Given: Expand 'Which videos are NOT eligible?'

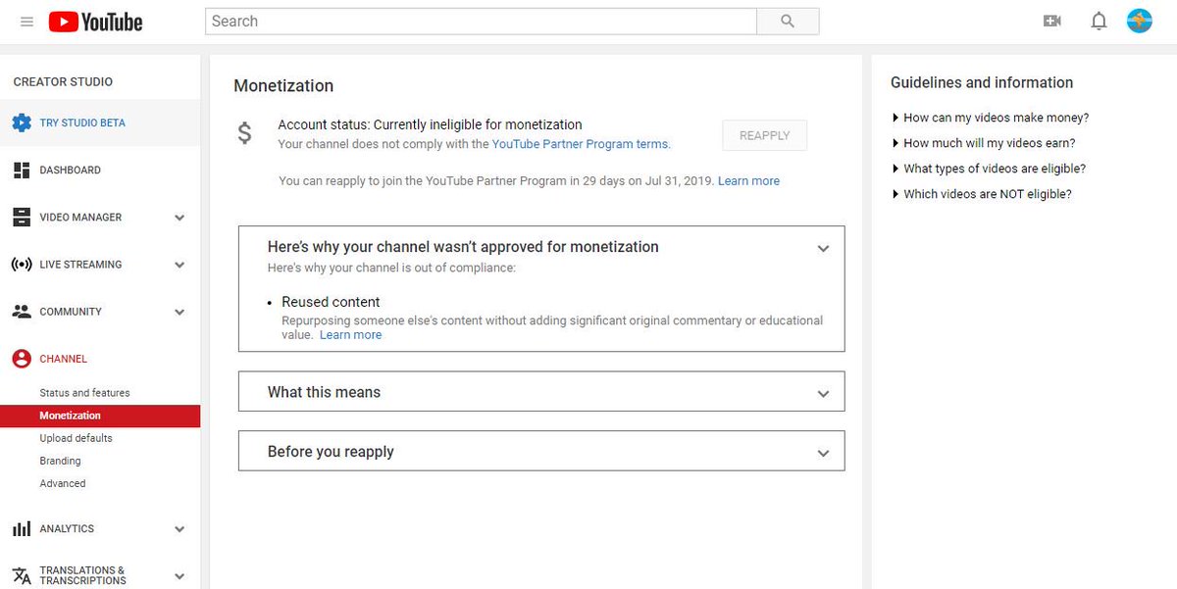Looking at the screenshot, I should pyautogui.click(x=982, y=194).
